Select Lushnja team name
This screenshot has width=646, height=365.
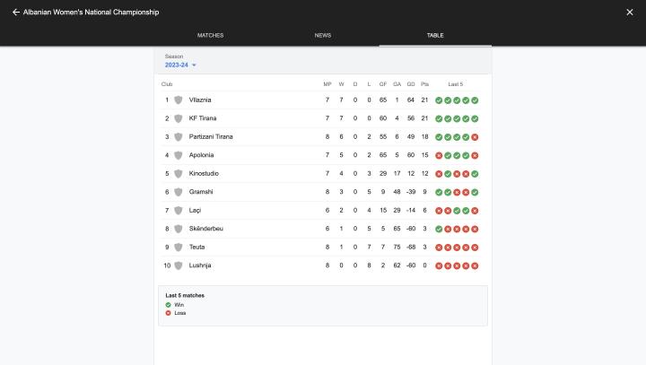pyautogui.click(x=200, y=265)
